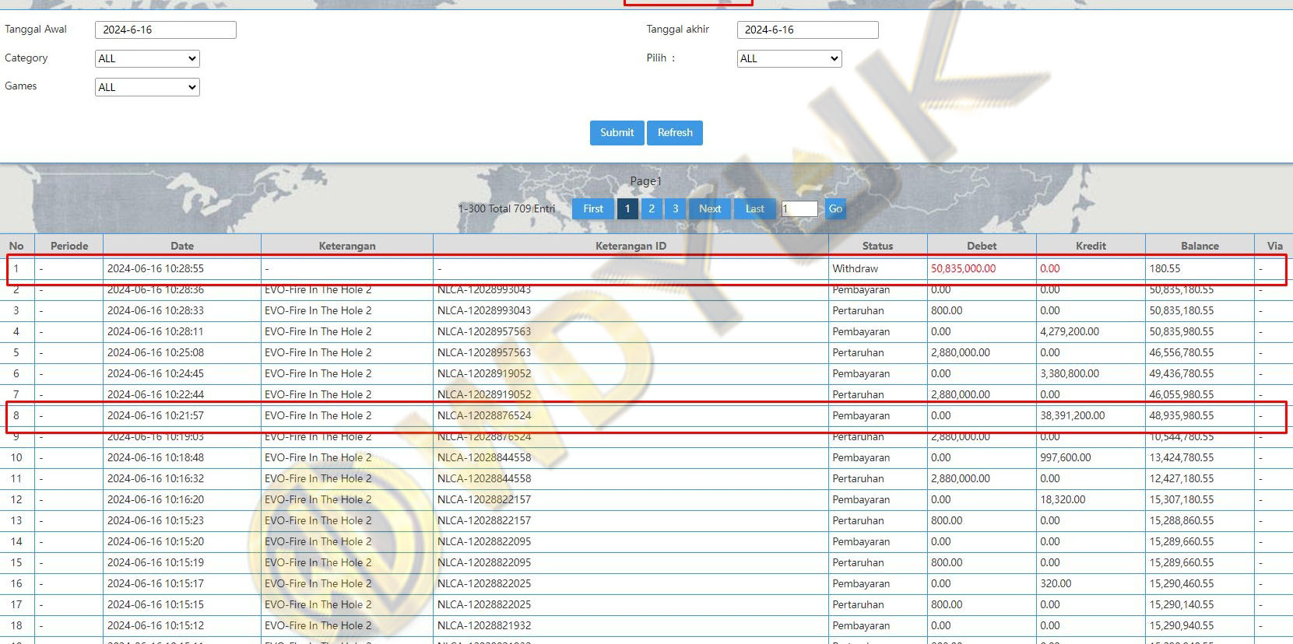Click balance value 49,436,780.55
The height and width of the screenshot is (644, 1293).
pos(1182,373)
